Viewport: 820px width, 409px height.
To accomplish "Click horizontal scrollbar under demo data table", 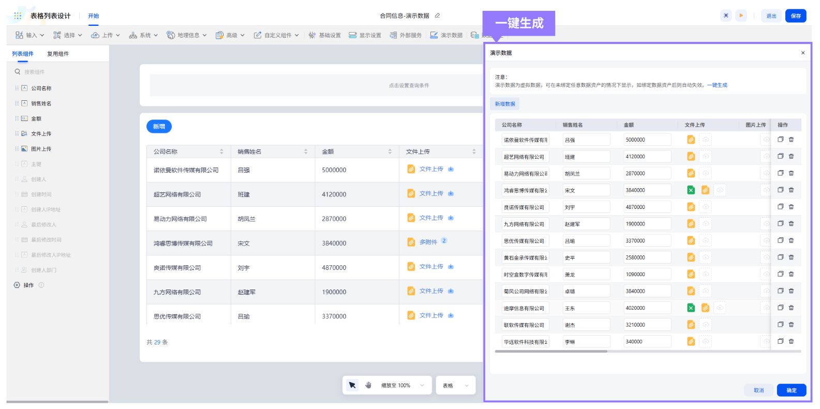I will point(551,351).
